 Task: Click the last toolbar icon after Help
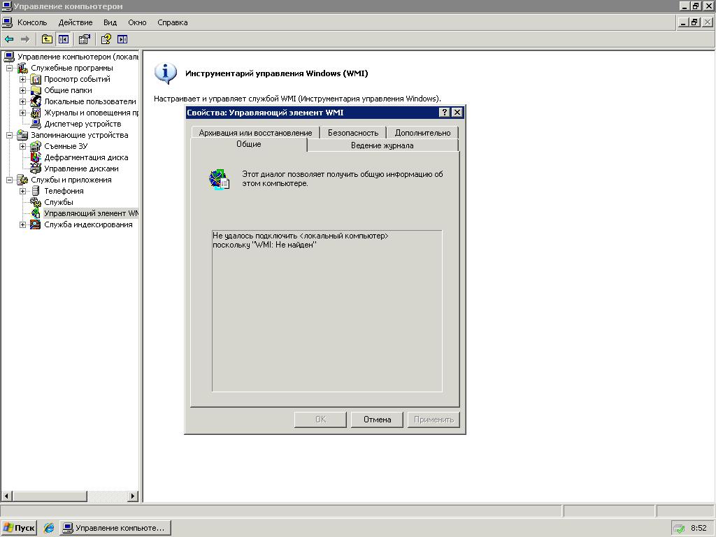pos(122,39)
